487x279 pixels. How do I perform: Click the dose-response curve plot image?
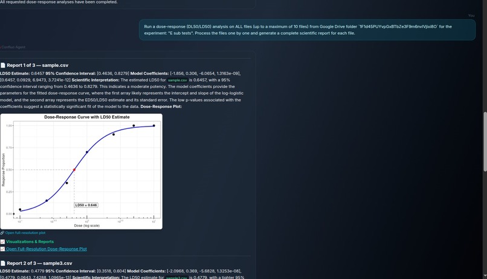click(82, 172)
